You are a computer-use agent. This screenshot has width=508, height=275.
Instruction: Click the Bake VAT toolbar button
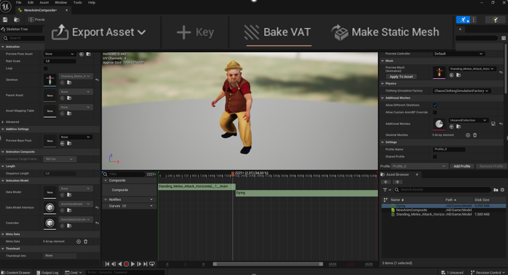click(277, 32)
